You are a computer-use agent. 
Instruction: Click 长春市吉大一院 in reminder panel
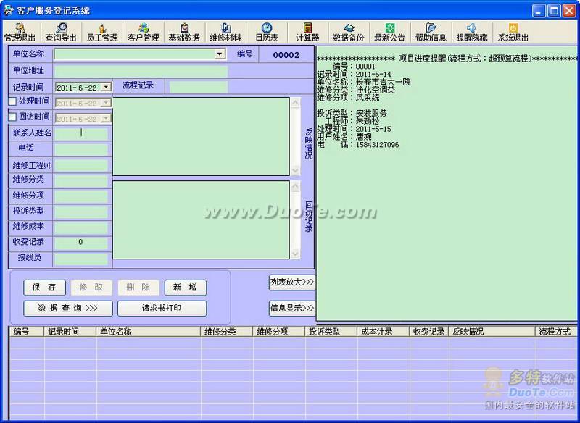tap(384, 82)
